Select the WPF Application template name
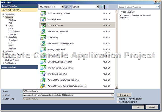The height and width of the screenshot is (112, 162). point(54,19)
